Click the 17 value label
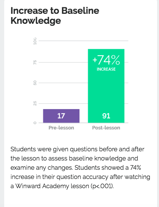 pyautogui.click(x=61, y=116)
